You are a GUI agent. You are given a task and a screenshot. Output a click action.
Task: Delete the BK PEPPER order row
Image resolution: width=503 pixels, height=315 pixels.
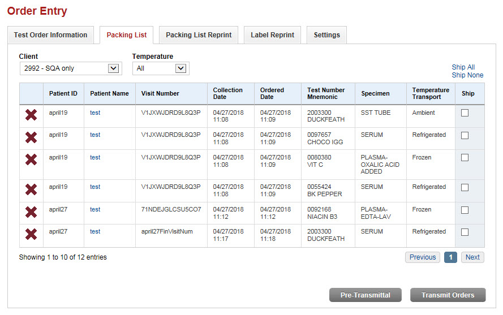click(x=31, y=189)
